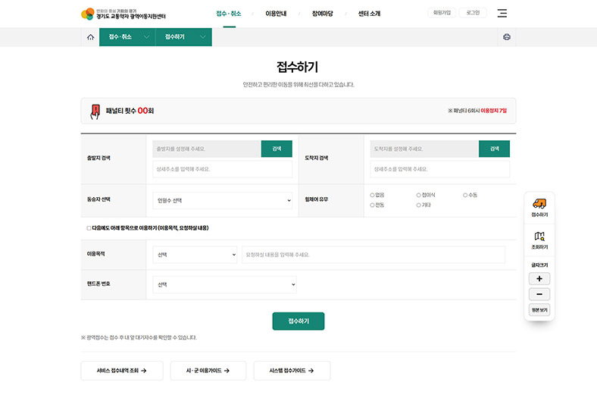
Task: Click the home icon in breadcrumb bar
Action: point(91,37)
